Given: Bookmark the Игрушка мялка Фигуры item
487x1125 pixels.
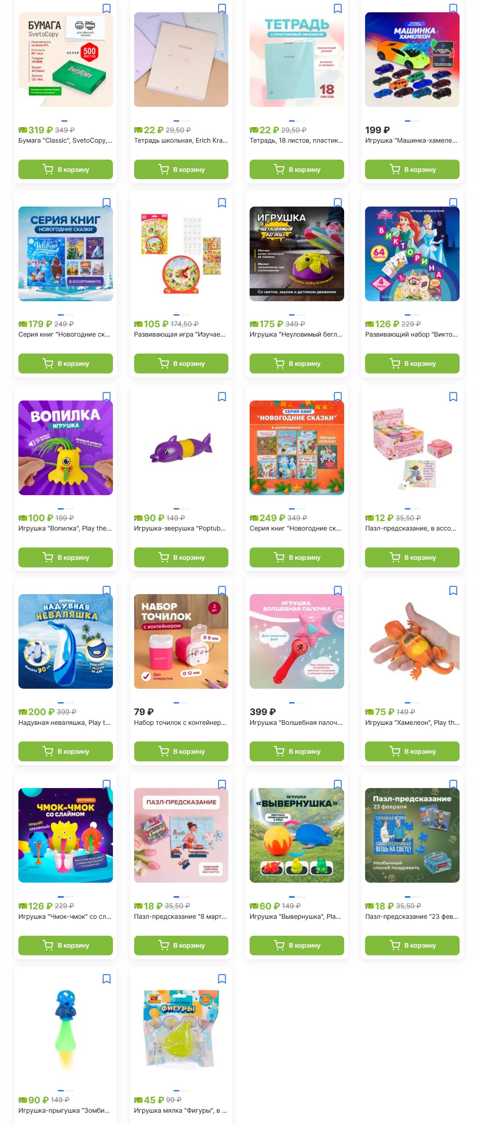Looking at the screenshot, I should [x=222, y=979].
